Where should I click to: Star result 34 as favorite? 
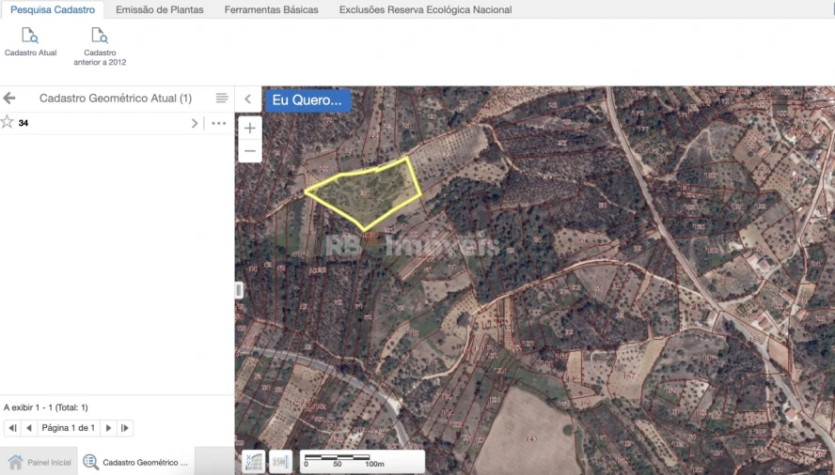pos(8,122)
